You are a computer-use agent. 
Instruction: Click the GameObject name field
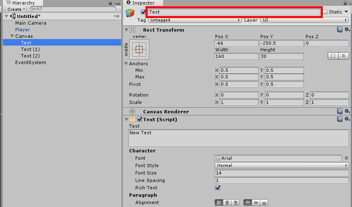tap(234, 12)
